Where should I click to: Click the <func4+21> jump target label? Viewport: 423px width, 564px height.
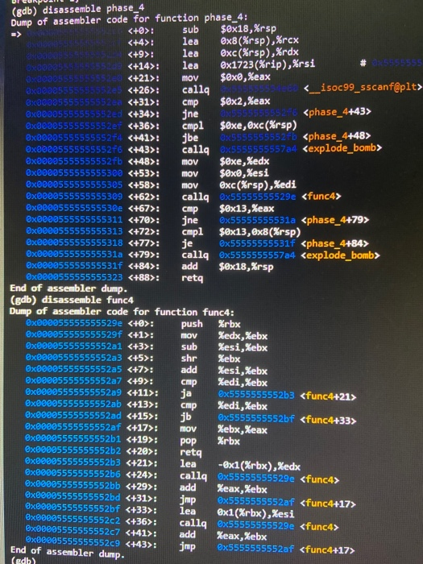328,396
